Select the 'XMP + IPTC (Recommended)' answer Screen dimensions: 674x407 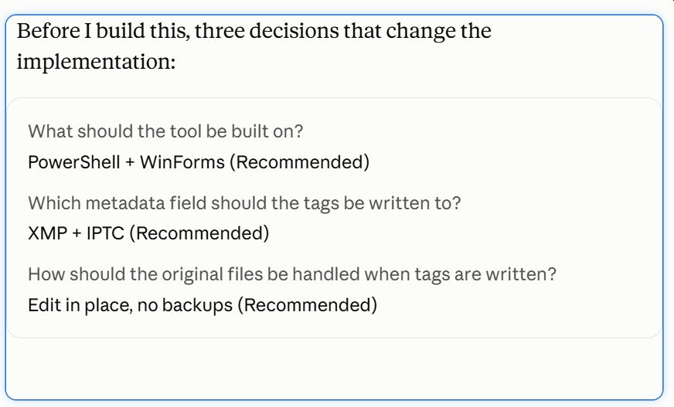pyautogui.click(x=148, y=233)
